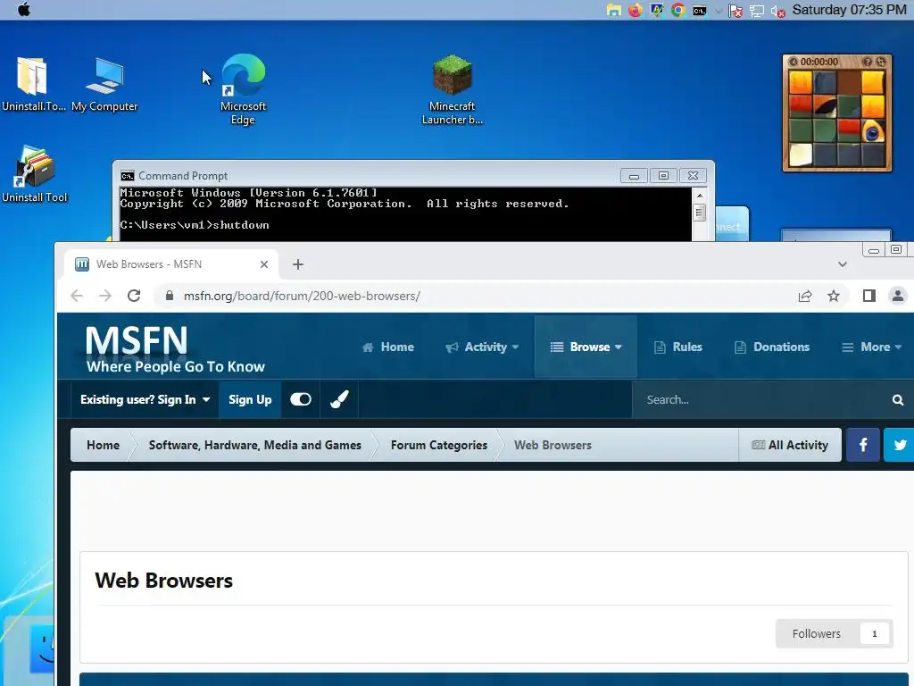
Task: Select the Minecraft Launcher desktop icon
Action: (453, 89)
